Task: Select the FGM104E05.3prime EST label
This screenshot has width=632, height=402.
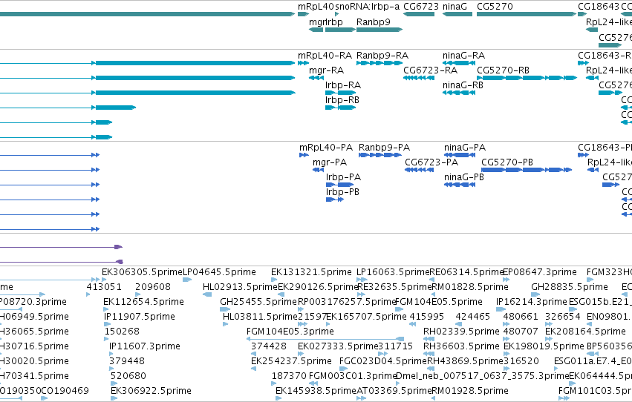Action: tap(290, 332)
